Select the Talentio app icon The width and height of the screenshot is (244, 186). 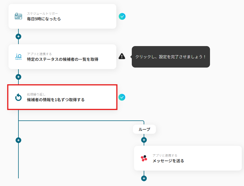pos(18,57)
